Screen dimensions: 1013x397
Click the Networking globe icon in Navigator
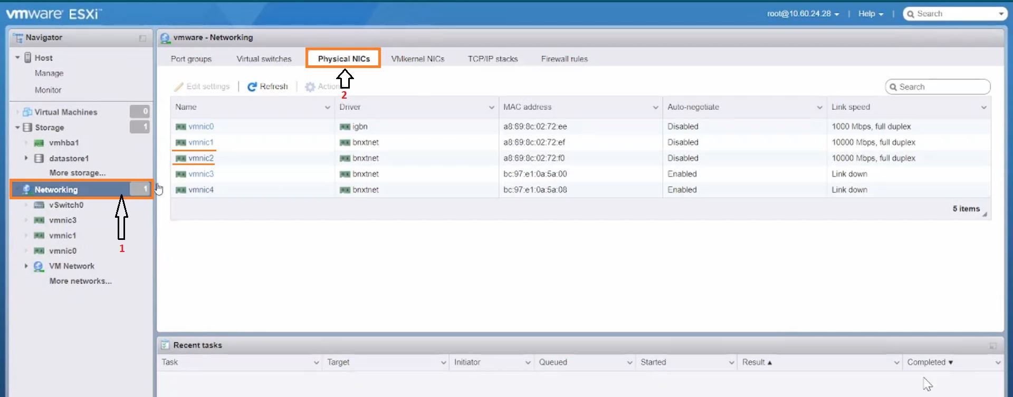26,189
